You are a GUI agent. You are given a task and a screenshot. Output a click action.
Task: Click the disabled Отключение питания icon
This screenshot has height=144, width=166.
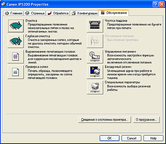(x=95, y=41)
